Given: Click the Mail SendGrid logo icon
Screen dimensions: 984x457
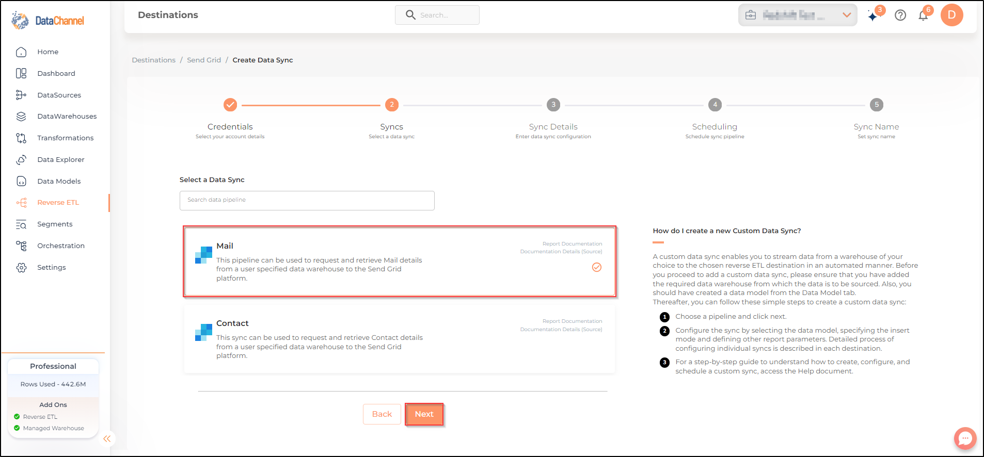Looking at the screenshot, I should click(203, 255).
